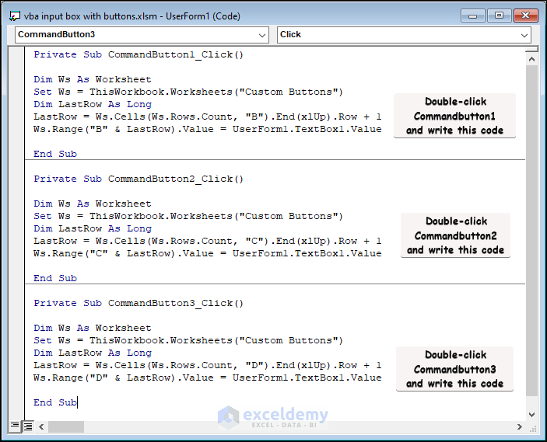Open the Click procedure dropdown
The height and width of the screenshot is (442, 547).
[404, 35]
